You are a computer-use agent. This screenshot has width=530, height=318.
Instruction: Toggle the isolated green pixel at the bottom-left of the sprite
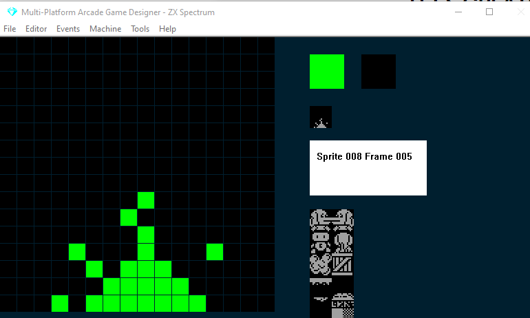click(x=60, y=304)
